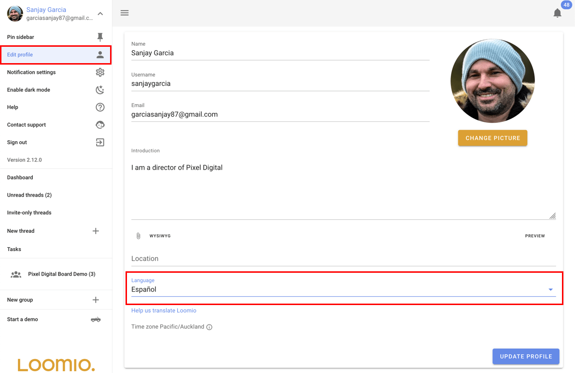
Task: Click the Version 2.12.0 text
Action: [25, 160]
